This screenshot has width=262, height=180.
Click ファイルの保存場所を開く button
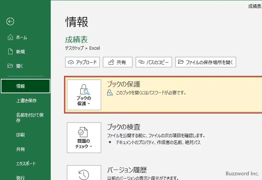coord(205,62)
